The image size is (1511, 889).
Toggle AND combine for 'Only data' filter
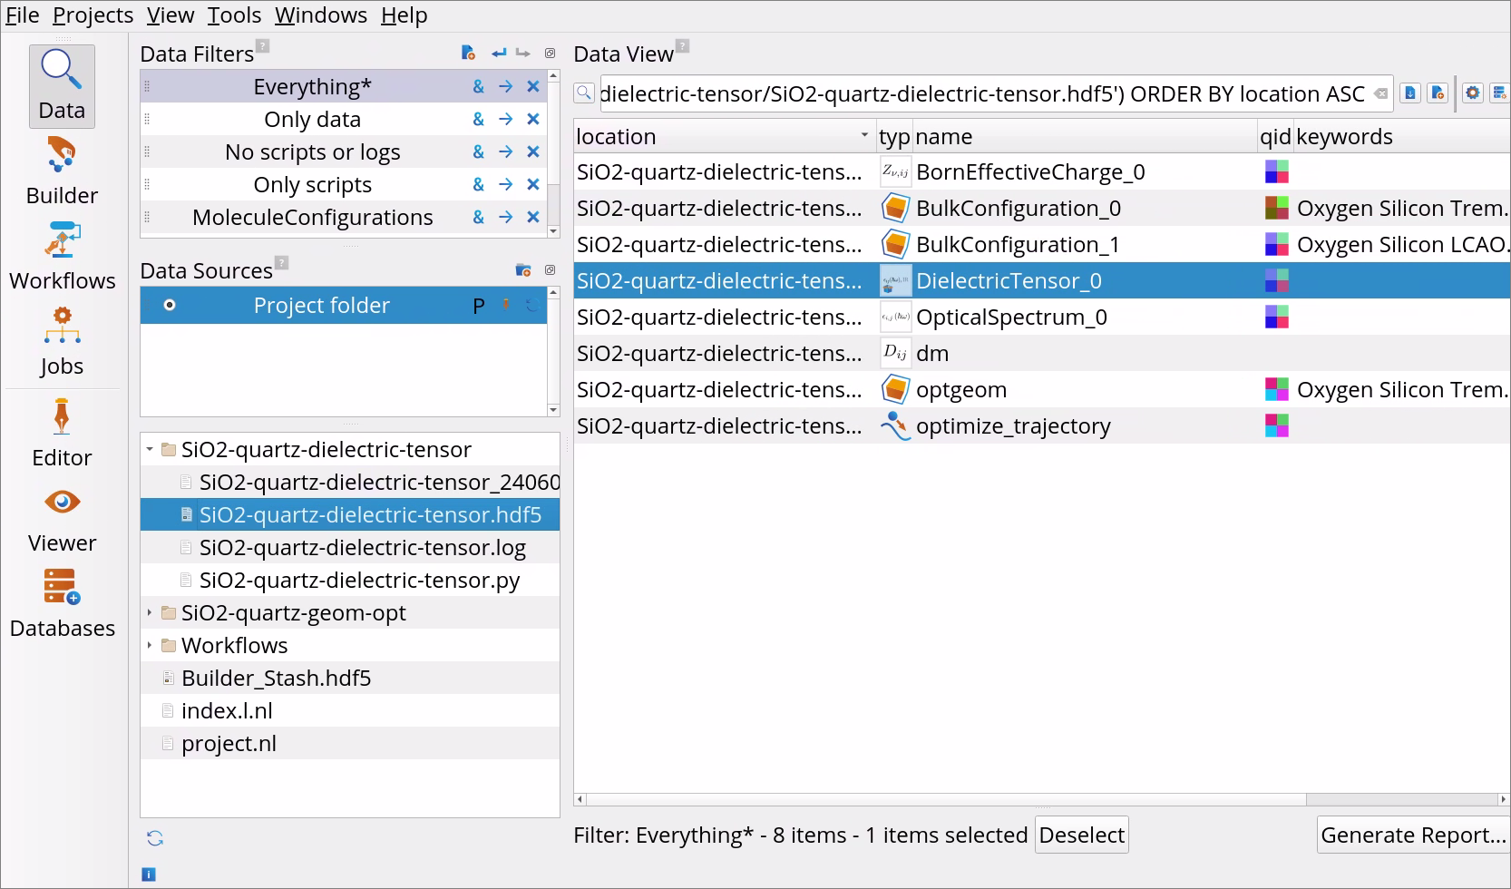click(x=478, y=119)
